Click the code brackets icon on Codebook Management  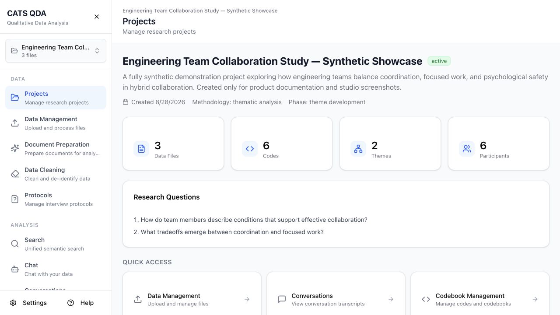426,299
